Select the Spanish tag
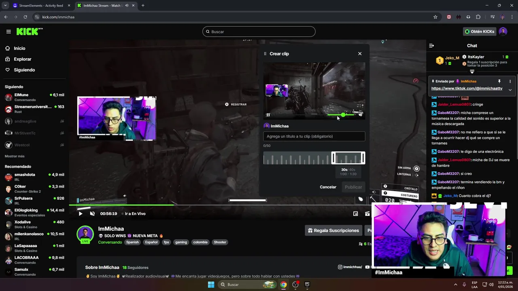The image size is (518, 291). click(132, 242)
